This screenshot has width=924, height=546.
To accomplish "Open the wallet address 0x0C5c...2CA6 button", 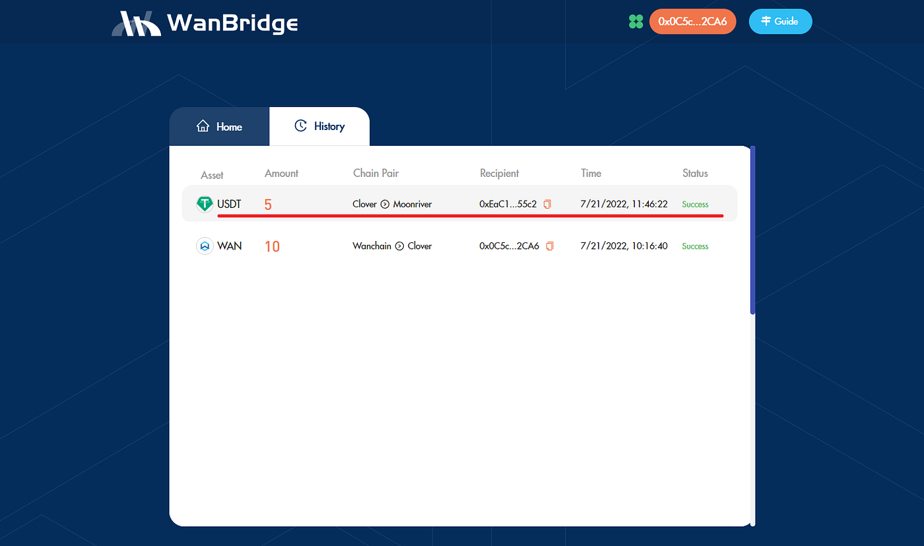I will [x=692, y=22].
